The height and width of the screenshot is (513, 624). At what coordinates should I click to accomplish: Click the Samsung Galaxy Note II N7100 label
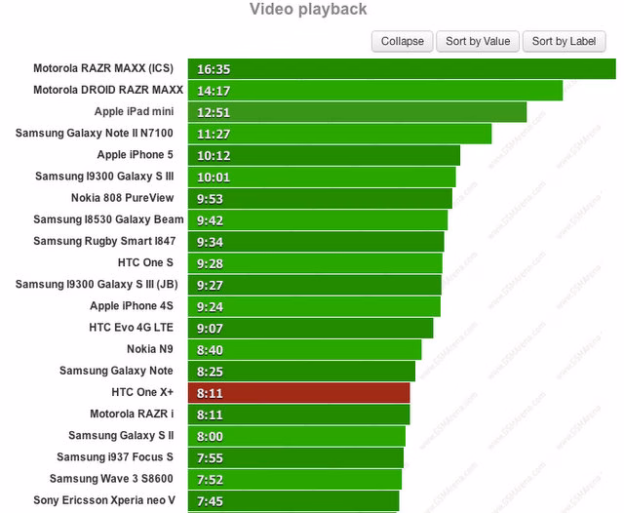click(x=95, y=133)
